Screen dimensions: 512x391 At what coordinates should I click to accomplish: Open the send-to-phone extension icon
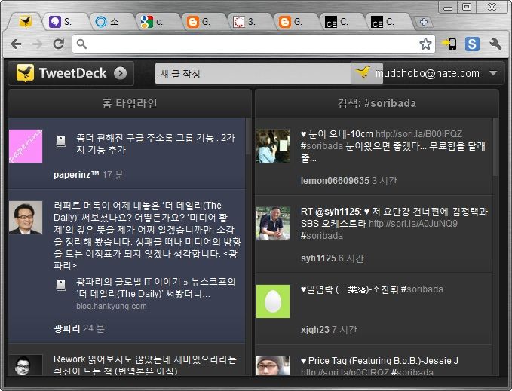coord(449,44)
